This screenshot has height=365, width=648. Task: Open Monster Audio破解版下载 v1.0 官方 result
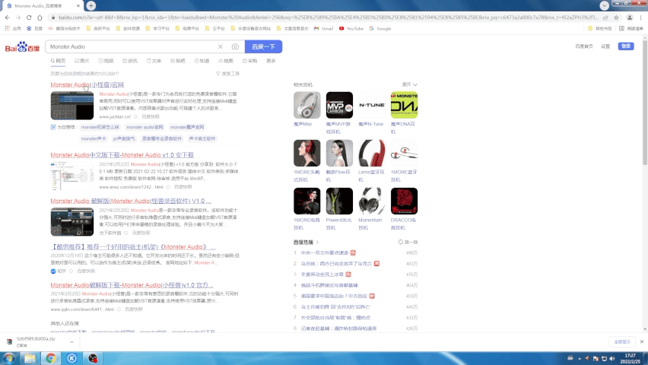point(132,285)
